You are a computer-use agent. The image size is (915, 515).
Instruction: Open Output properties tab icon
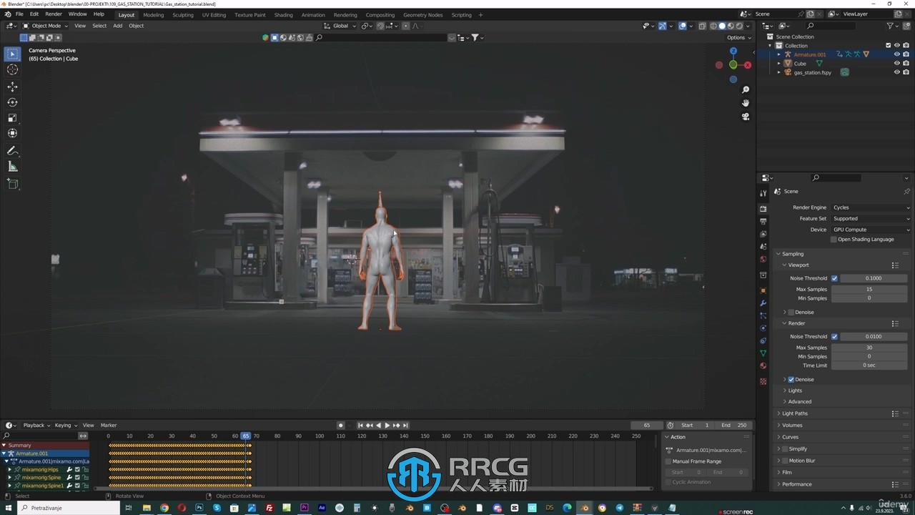(x=763, y=221)
